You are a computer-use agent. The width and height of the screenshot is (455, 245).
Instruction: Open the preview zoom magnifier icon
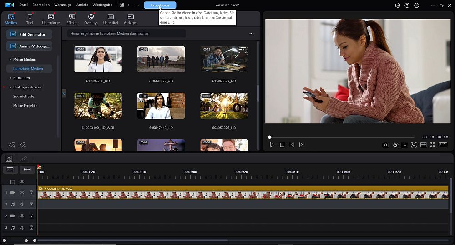[414, 144]
